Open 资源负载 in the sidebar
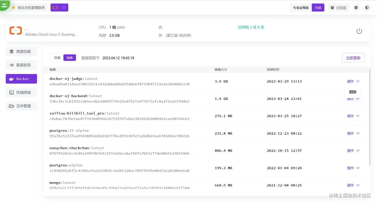The image size is (377, 204). pyautogui.click(x=21, y=52)
